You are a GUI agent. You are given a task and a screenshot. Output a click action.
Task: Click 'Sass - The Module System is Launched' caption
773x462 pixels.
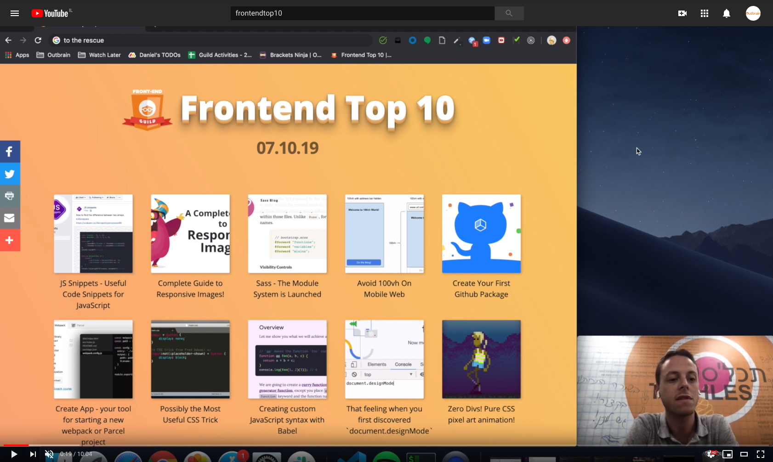(x=287, y=289)
